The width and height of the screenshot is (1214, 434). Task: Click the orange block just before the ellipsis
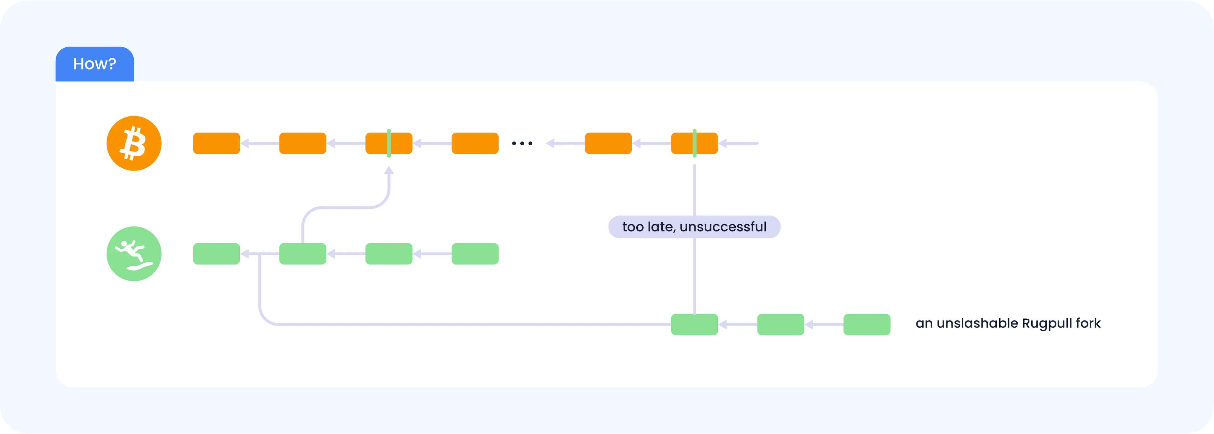475,144
